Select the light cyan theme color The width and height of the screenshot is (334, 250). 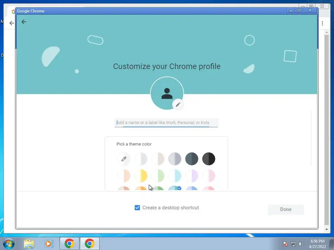click(175, 176)
